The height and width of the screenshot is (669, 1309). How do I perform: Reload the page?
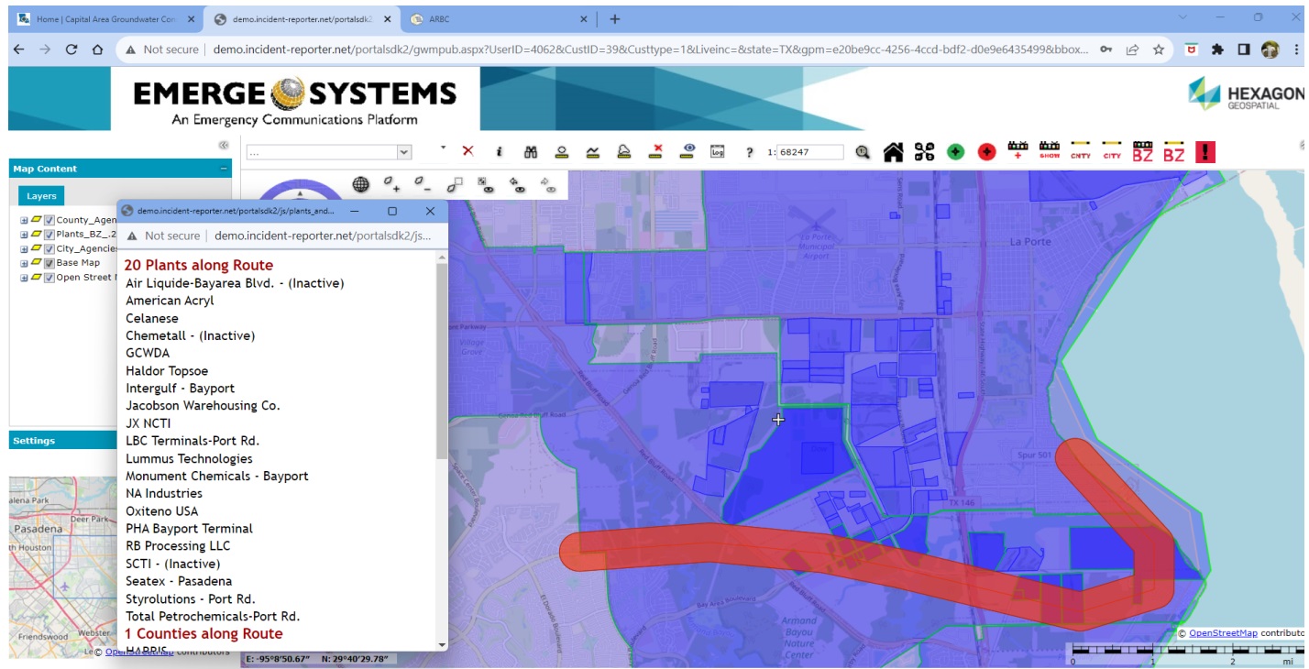pyautogui.click(x=71, y=49)
